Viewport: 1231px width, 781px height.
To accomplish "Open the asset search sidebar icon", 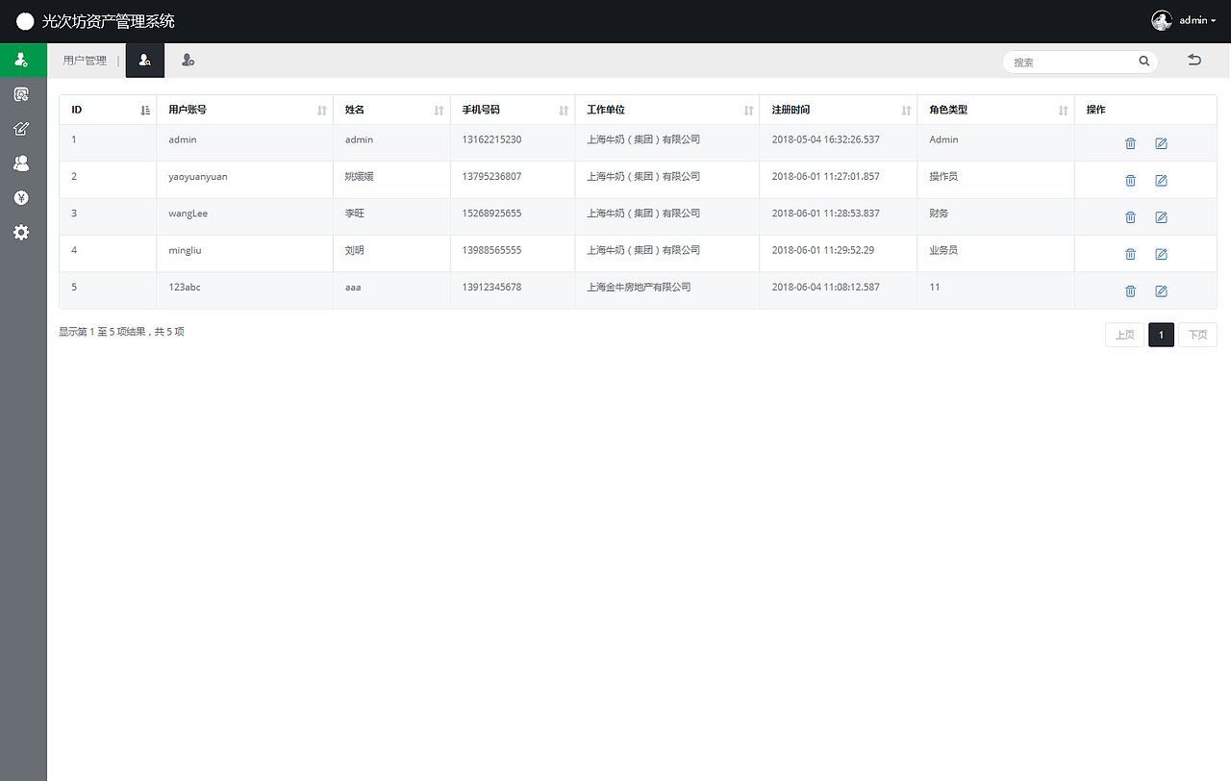I will tap(21, 94).
